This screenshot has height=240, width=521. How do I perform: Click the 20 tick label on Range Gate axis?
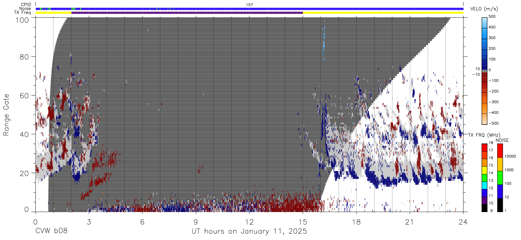25,173
